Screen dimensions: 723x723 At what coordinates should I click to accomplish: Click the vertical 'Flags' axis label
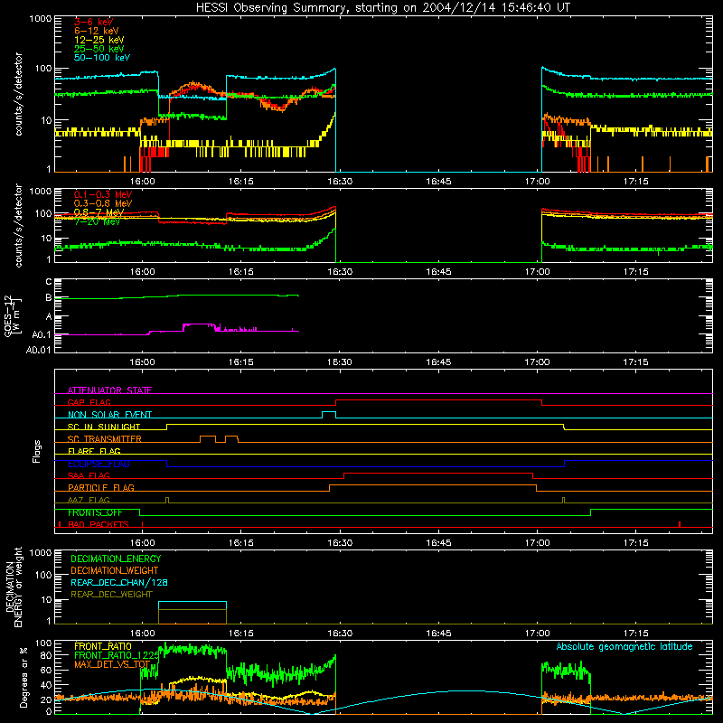pos(37,451)
